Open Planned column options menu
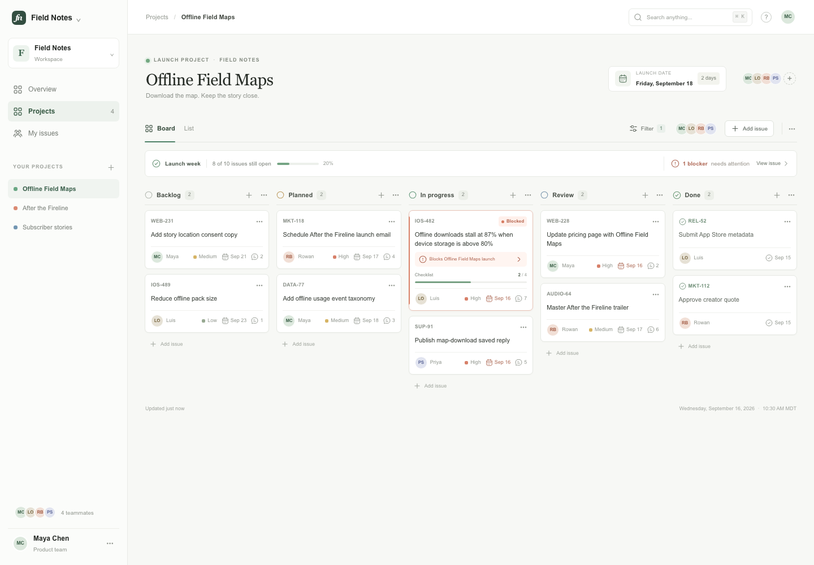The height and width of the screenshot is (565, 814). 396,195
